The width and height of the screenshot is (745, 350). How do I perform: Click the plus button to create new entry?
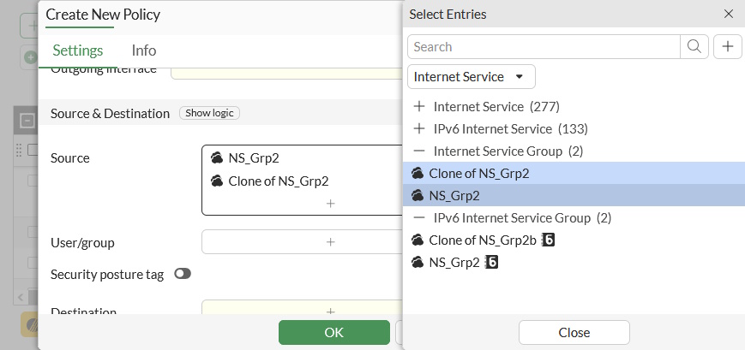[728, 46]
